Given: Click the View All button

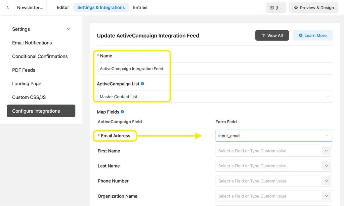Looking at the screenshot, I should click(x=272, y=35).
